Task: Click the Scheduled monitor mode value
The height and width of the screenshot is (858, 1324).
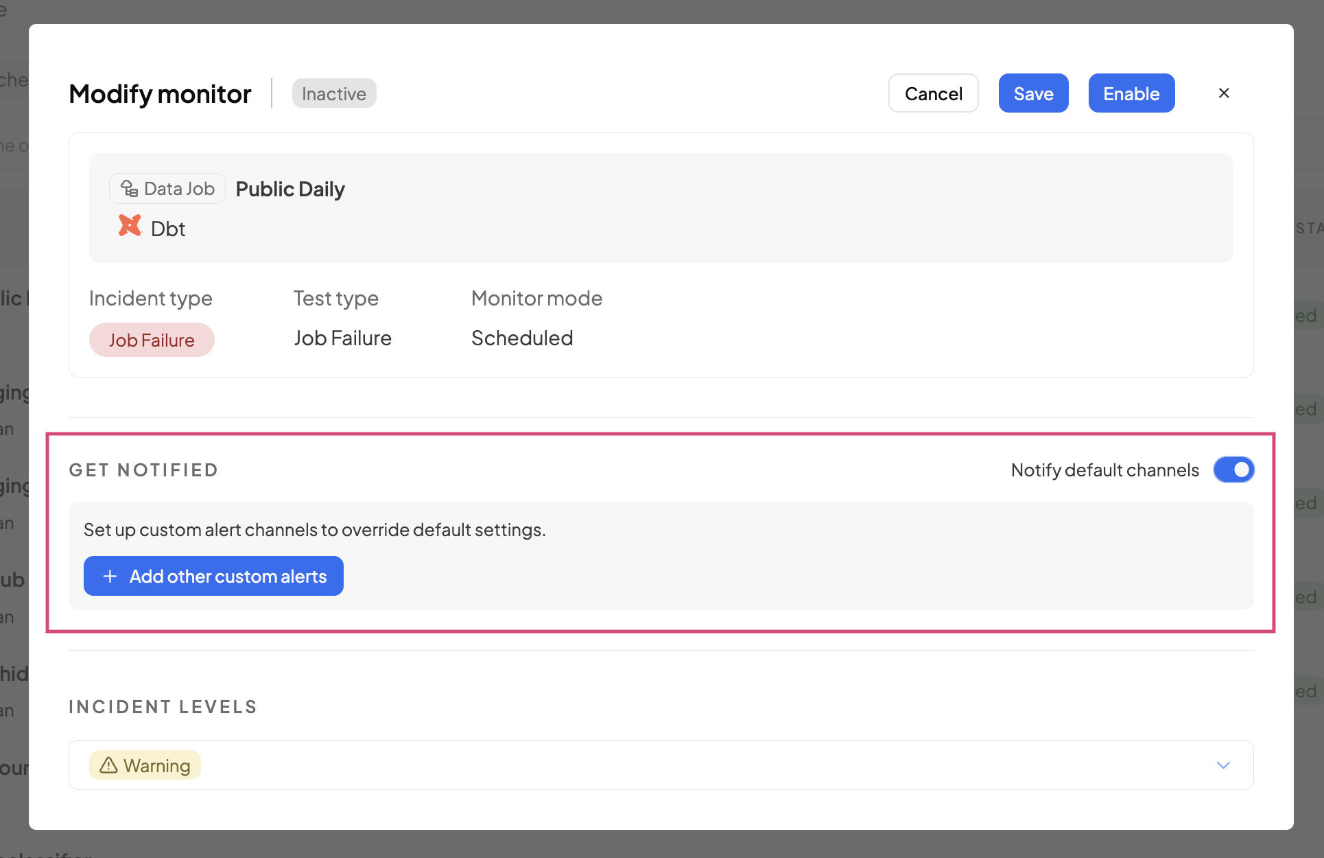Action: [x=522, y=338]
